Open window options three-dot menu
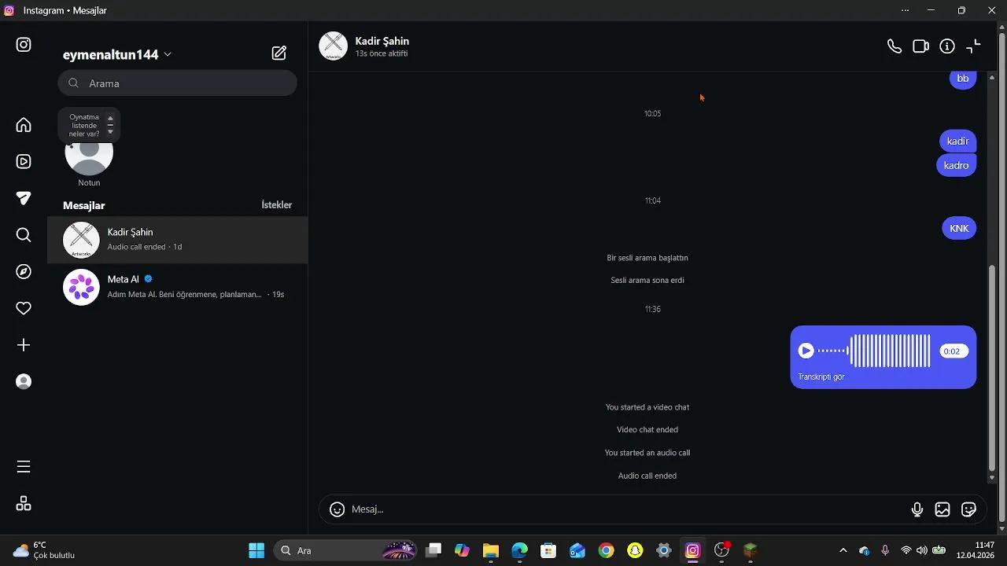 tap(905, 10)
